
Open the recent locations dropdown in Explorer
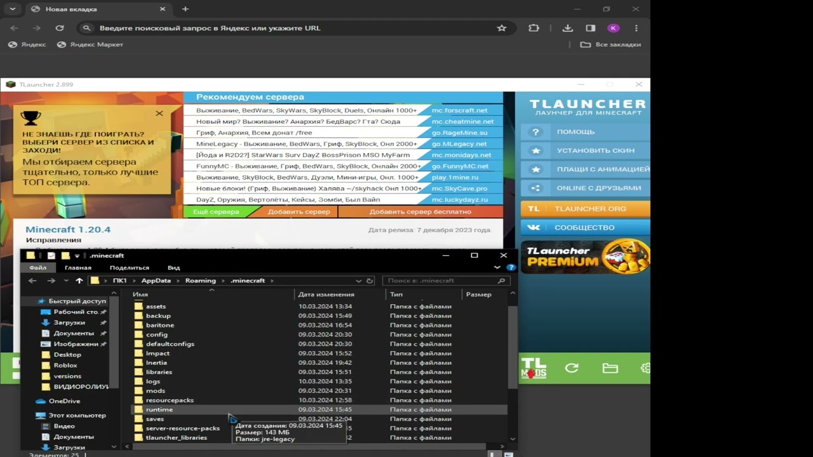click(66, 281)
